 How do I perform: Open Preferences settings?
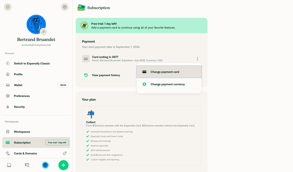coord(36,96)
